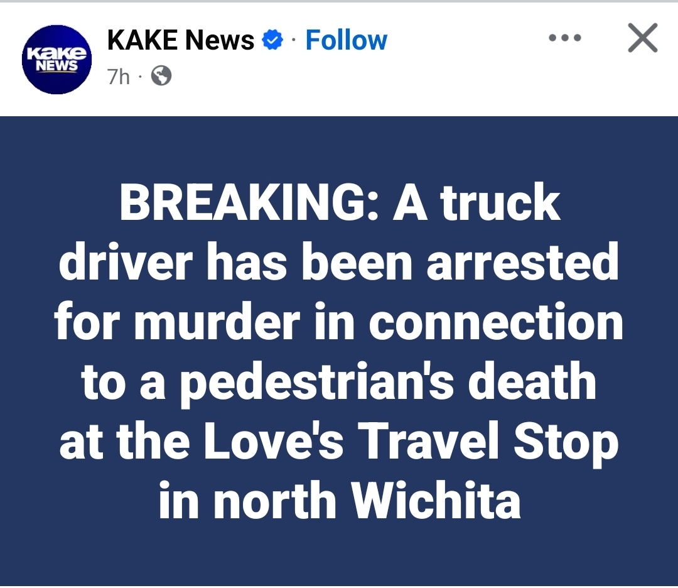The height and width of the screenshot is (588, 678).
Task: Show more actions via the ellipsis icon
Action: [565, 38]
